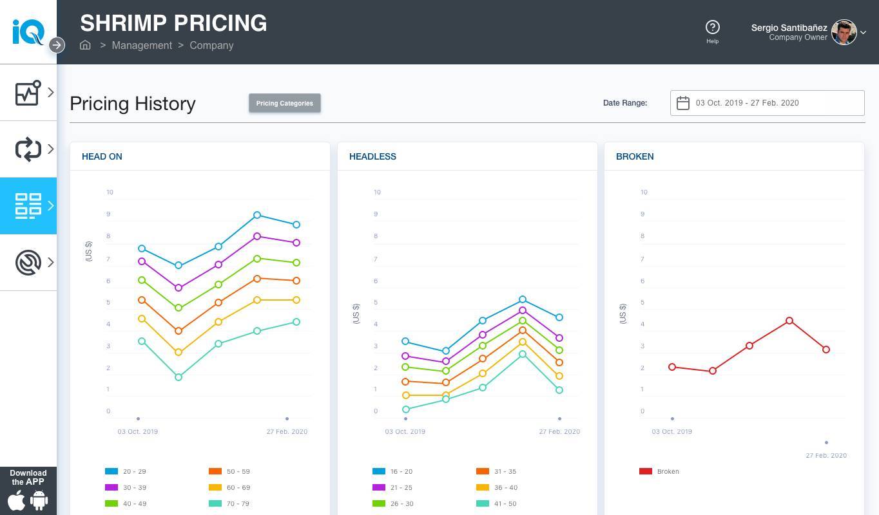Toggle the 20 - 29 legend swatch

tap(111, 471)
